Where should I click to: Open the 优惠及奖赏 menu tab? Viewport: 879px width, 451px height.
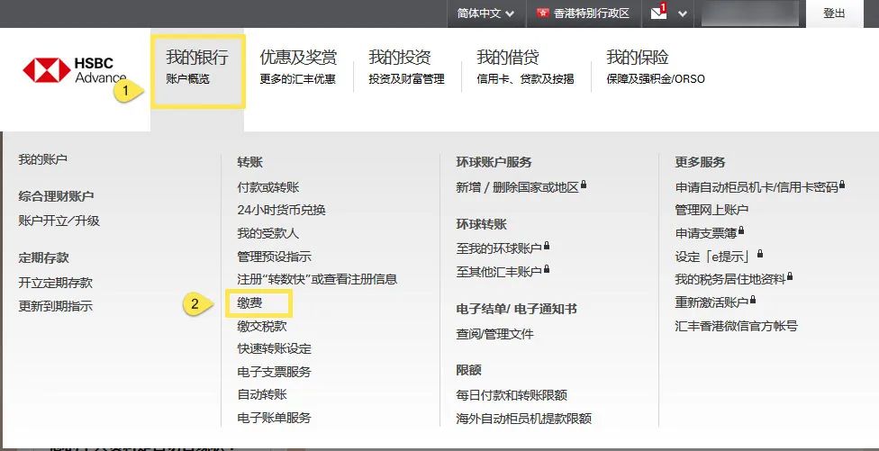tap(298, 66)
